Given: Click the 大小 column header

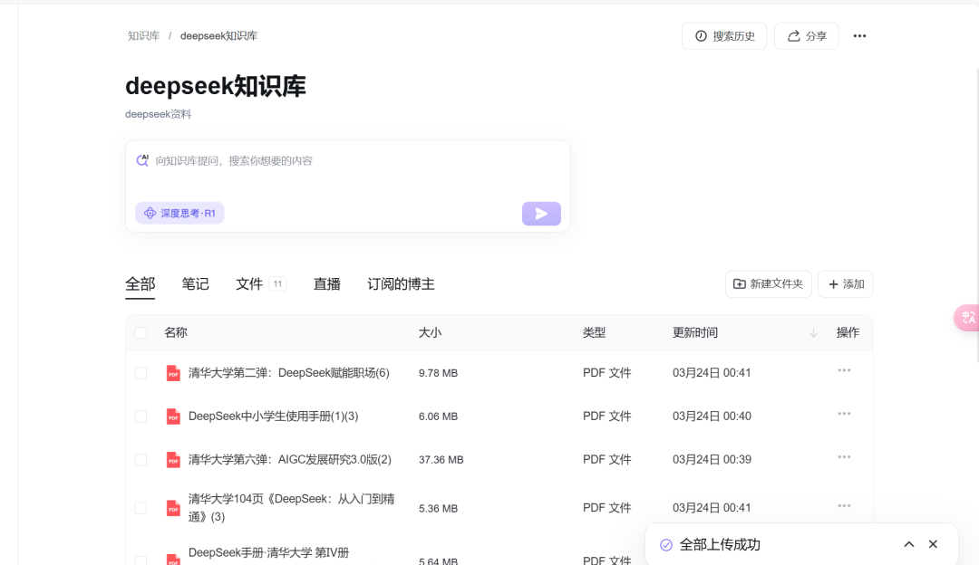Looking at the screenshot, I should [x=430, y=332].
